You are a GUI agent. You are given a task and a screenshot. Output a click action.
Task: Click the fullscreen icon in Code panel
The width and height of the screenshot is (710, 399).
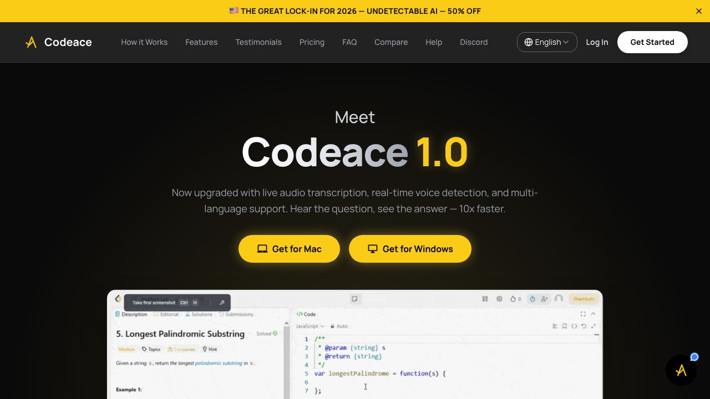583,314
